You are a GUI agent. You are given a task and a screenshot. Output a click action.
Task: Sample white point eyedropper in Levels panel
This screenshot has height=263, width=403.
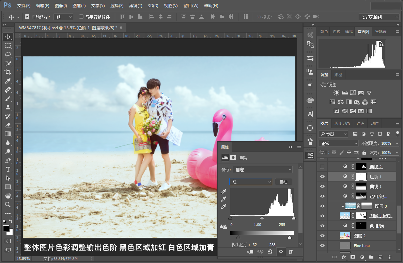tap(223, 206)
